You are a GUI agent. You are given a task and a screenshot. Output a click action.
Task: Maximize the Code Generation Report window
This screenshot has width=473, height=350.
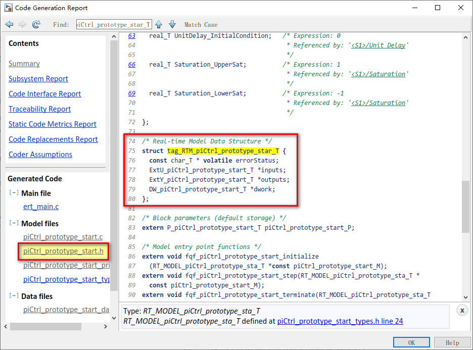[x=438, y=8]
